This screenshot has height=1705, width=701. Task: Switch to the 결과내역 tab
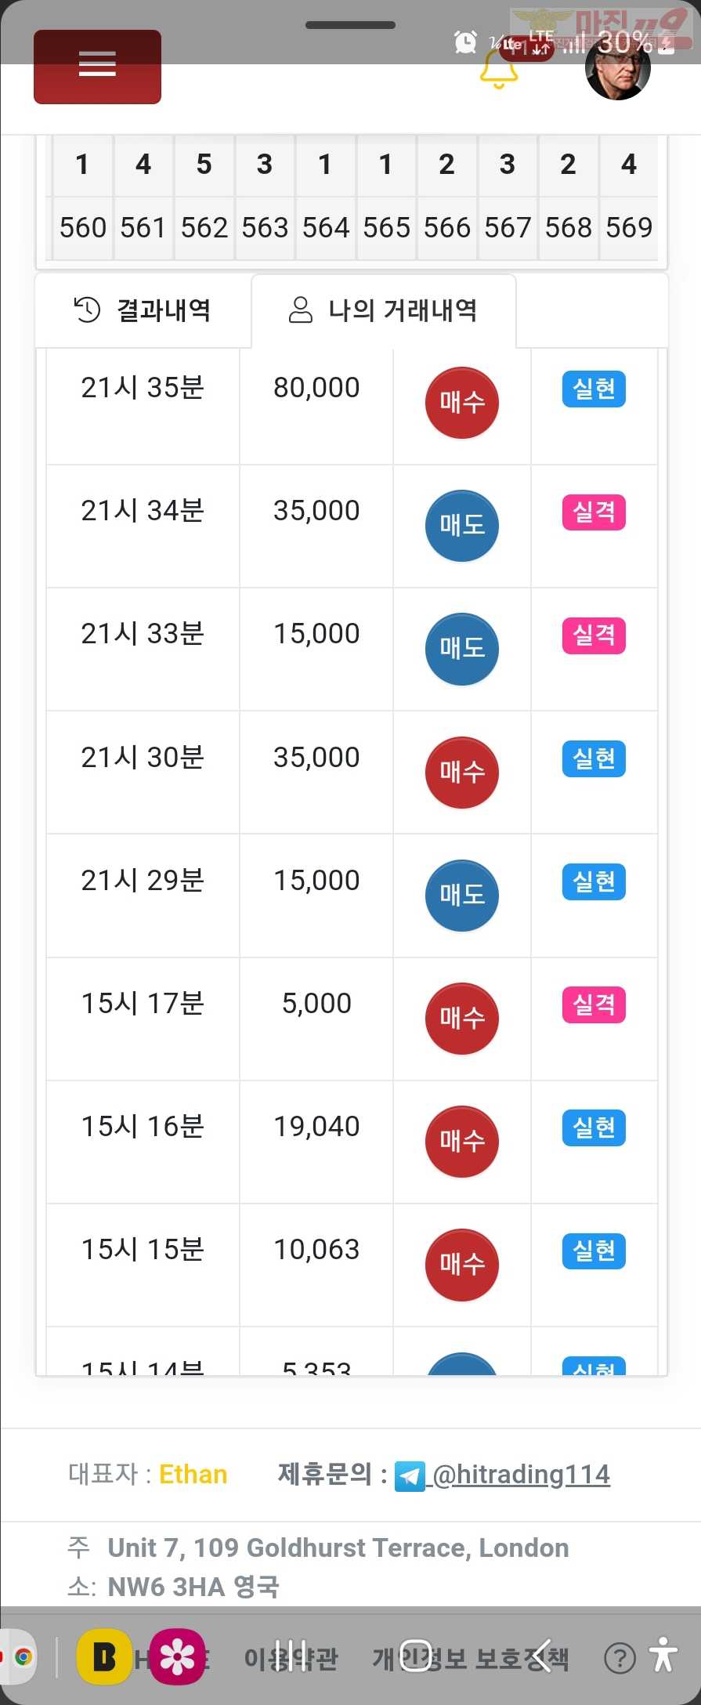tap(143, 310)
